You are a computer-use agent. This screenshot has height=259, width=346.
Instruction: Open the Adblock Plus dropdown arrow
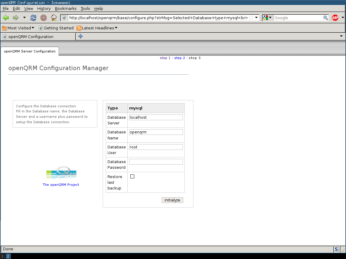343,18
